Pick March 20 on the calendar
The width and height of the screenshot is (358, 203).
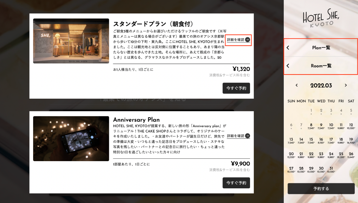[291, 155]
